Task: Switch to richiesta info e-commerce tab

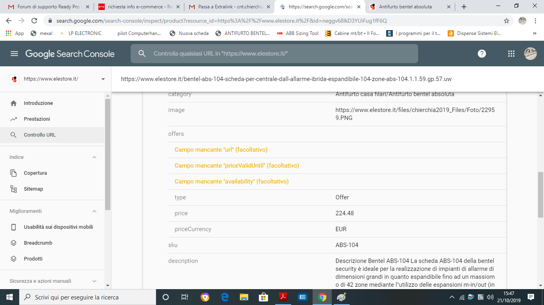Action: coord(139,7)
